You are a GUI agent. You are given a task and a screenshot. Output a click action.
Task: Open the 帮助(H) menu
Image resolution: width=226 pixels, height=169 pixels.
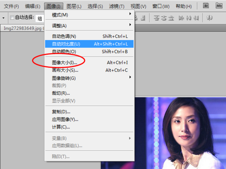(x=184, y=6)
